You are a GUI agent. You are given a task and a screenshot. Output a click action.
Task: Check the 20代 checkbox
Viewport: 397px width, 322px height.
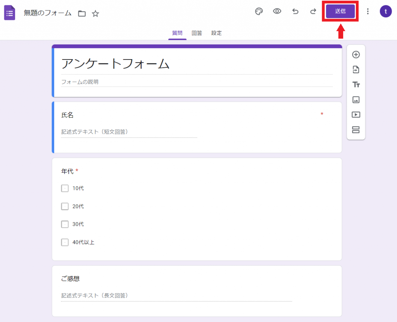(65, 206)
